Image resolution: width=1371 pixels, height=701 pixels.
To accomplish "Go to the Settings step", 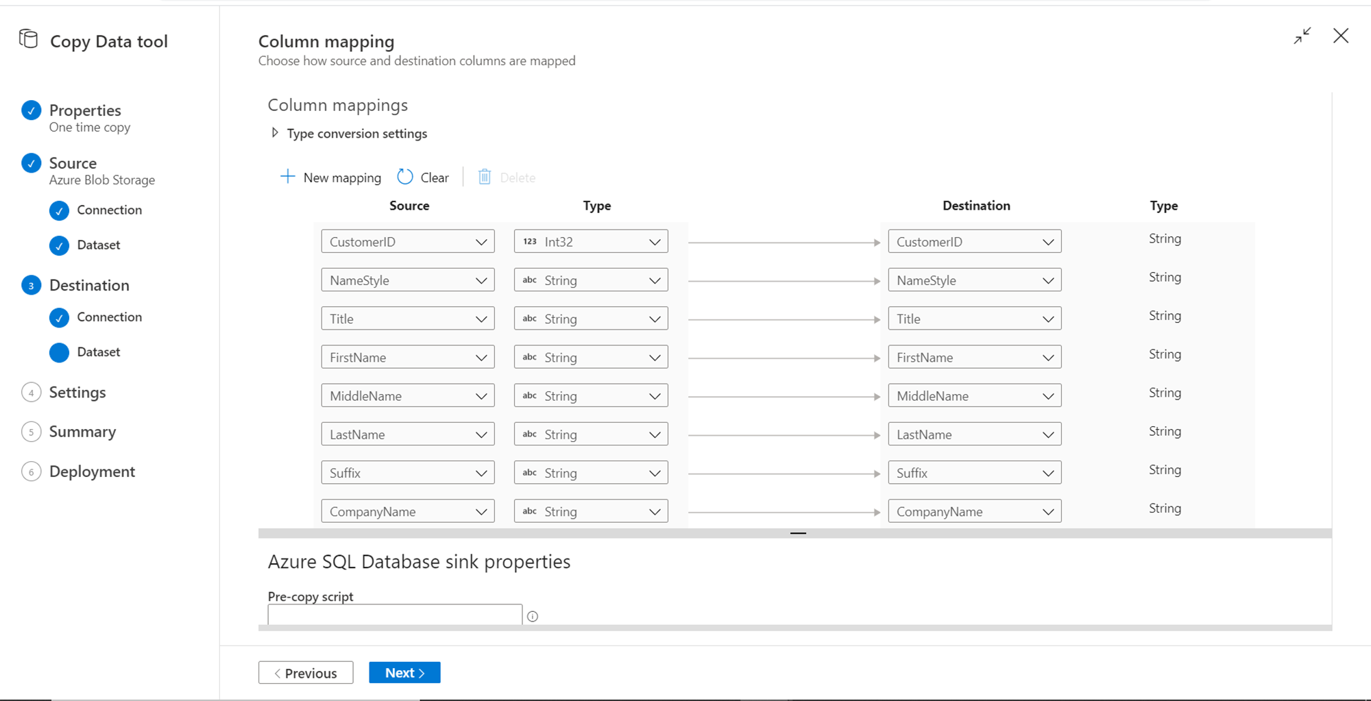I will (x=77, y=393).
